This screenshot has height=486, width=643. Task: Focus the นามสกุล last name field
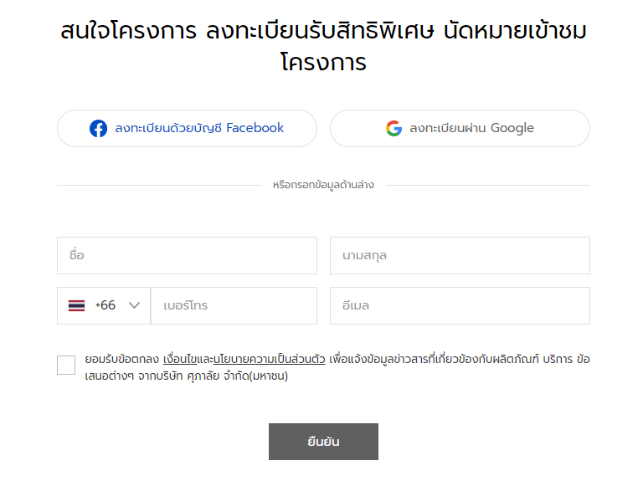pyautogui.click(x=460, y=255)
